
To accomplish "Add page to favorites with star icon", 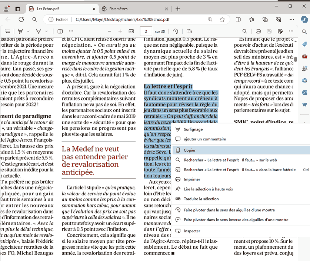I will [x=222, y=19].
